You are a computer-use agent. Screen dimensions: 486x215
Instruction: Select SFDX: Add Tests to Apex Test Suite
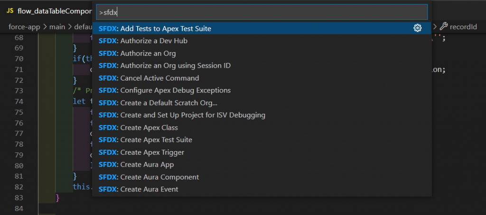pyautogui.click(x=155, y=28)
